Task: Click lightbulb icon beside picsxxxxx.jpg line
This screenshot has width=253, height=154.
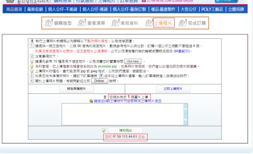Action: click(x=32, y=66)
